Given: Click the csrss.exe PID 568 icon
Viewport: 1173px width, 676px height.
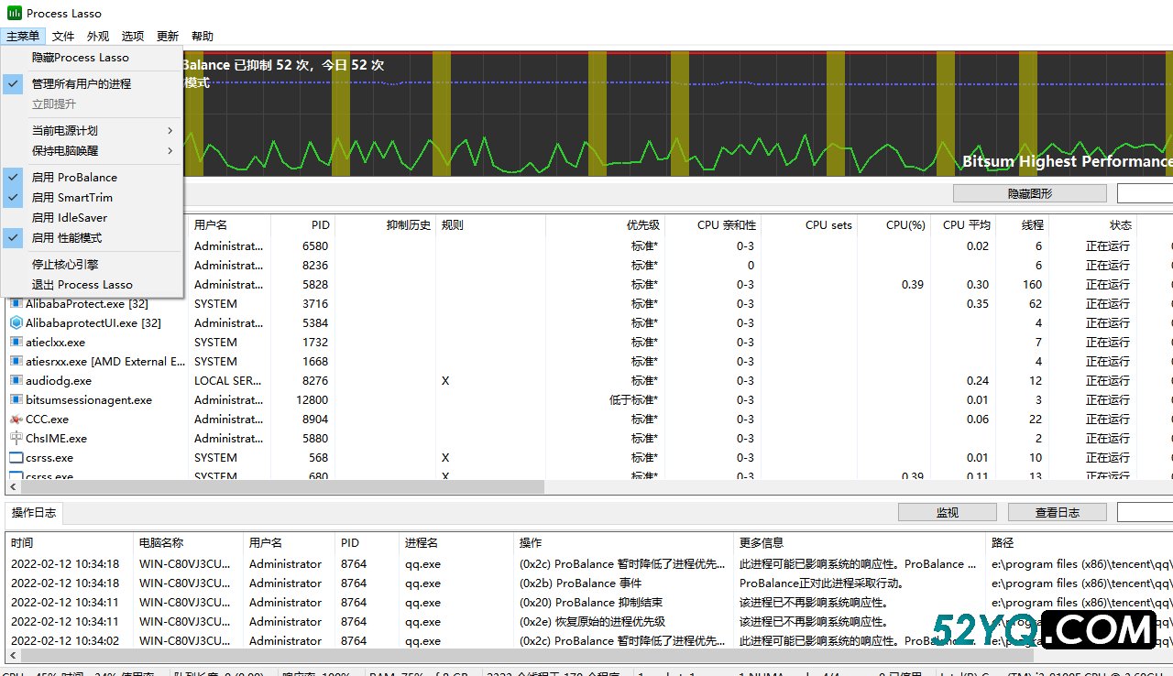Looking at the screenshot, I should click(x=16, y=457).
